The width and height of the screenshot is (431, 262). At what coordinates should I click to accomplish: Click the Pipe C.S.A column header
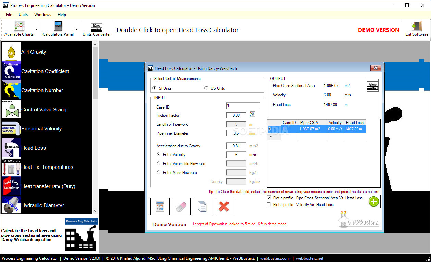312,122
